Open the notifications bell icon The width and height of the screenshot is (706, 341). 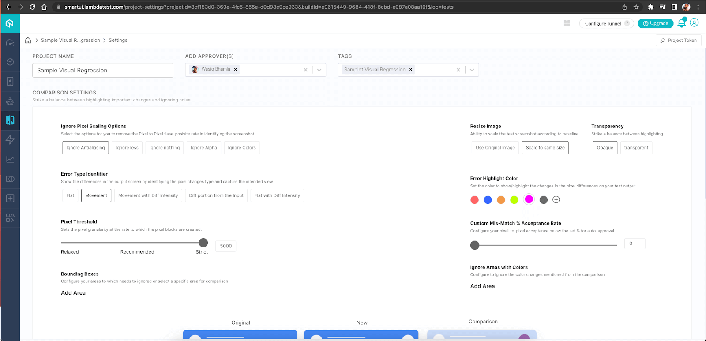pyautogui.click(x=682, y=23)
